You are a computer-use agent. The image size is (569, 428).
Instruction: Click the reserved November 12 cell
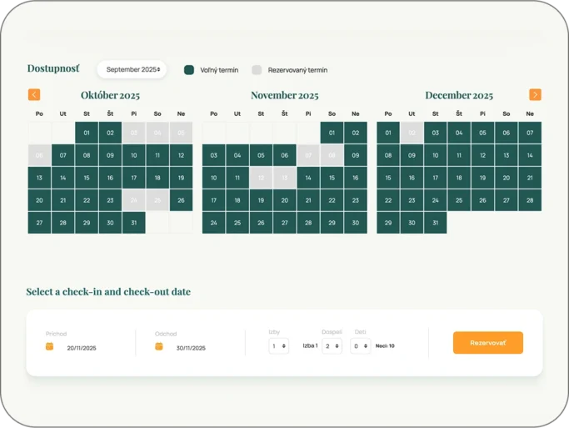[262, 178]
